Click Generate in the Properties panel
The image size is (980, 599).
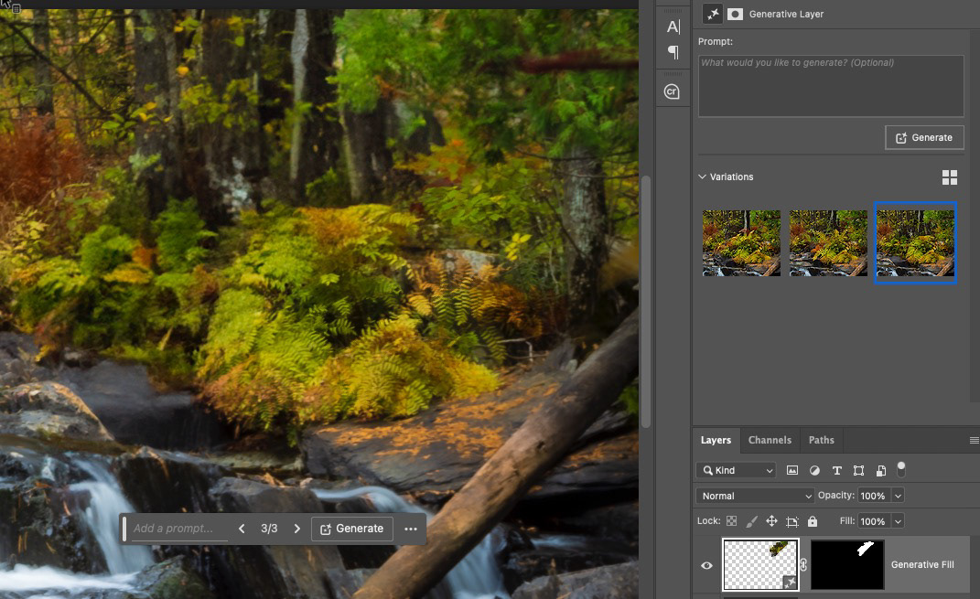[x=924, y=137]
